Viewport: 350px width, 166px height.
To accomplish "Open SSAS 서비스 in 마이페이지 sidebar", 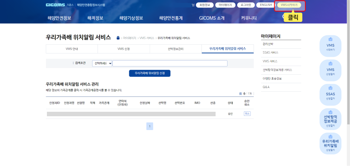I will point(270,52).
